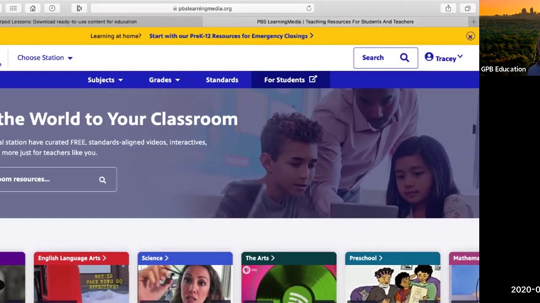Open PreK-12 Resources for Emergency Closings link

click(x=231, y=36)
